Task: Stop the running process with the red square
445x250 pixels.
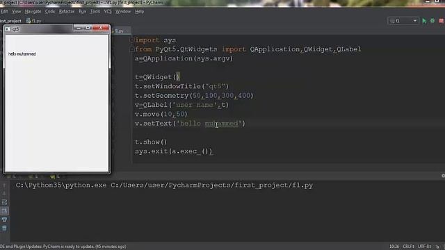Action: 442,21
